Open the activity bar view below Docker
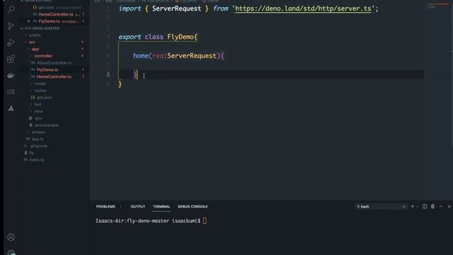The image size is (453, 255). coord(11,91)
